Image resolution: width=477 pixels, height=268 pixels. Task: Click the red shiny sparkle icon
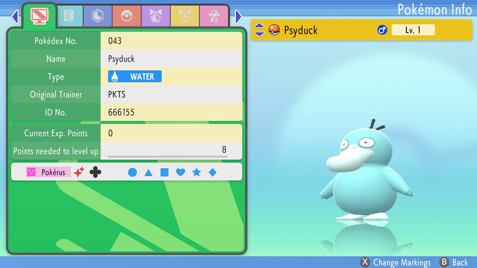coord(79,172)
